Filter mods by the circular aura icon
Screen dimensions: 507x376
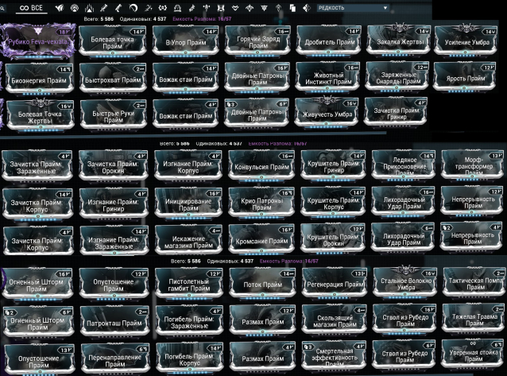click(x=75, y=8)
